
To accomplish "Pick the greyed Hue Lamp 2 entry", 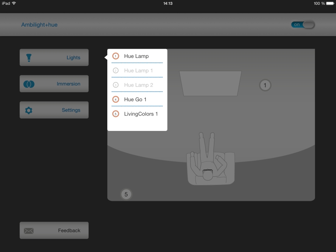I will 138,85.
